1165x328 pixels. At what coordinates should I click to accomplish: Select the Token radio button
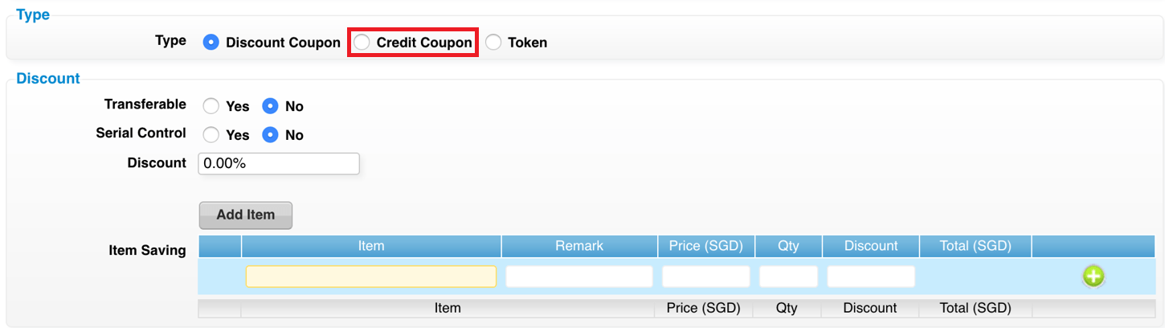[x=493, y=43]
